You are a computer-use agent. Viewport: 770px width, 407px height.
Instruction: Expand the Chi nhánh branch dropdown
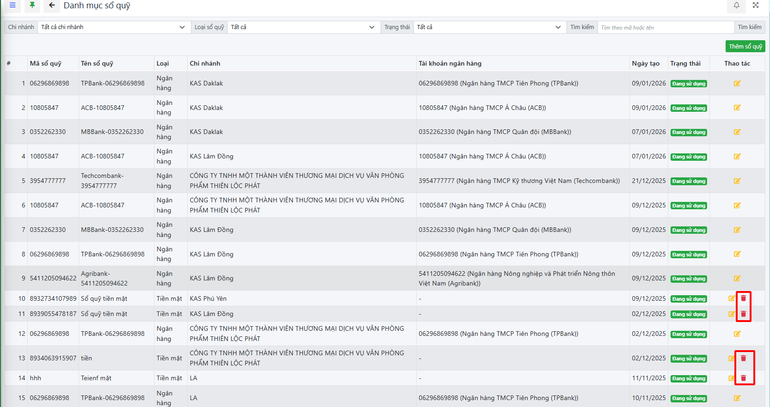pos(113,27)
